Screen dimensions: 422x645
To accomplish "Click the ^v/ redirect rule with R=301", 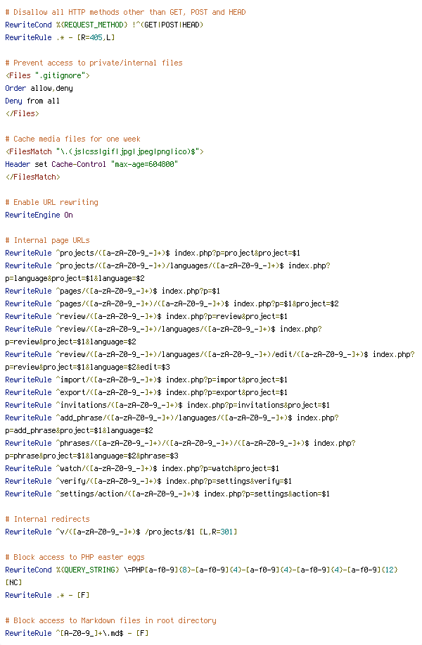I will [x=121, y=532].
